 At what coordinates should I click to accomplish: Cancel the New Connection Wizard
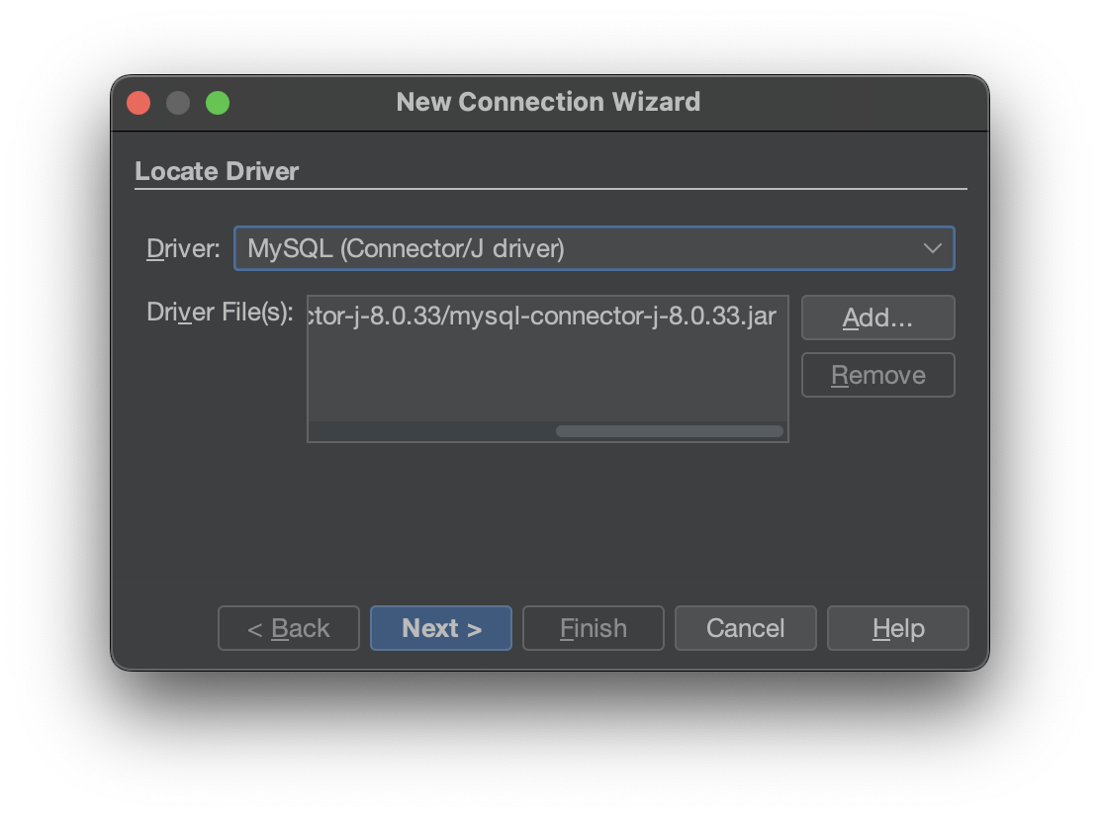[x=746, y=628]
